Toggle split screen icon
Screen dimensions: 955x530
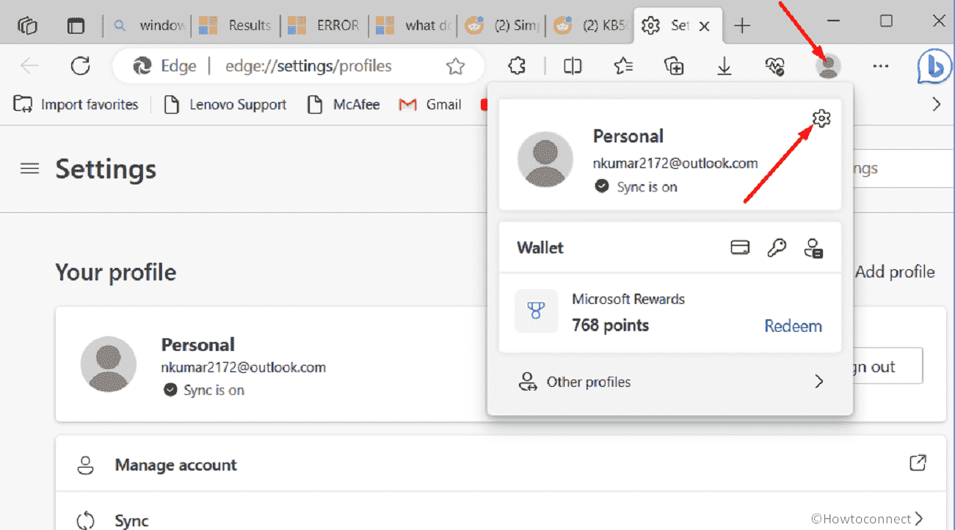coord(573,67)
